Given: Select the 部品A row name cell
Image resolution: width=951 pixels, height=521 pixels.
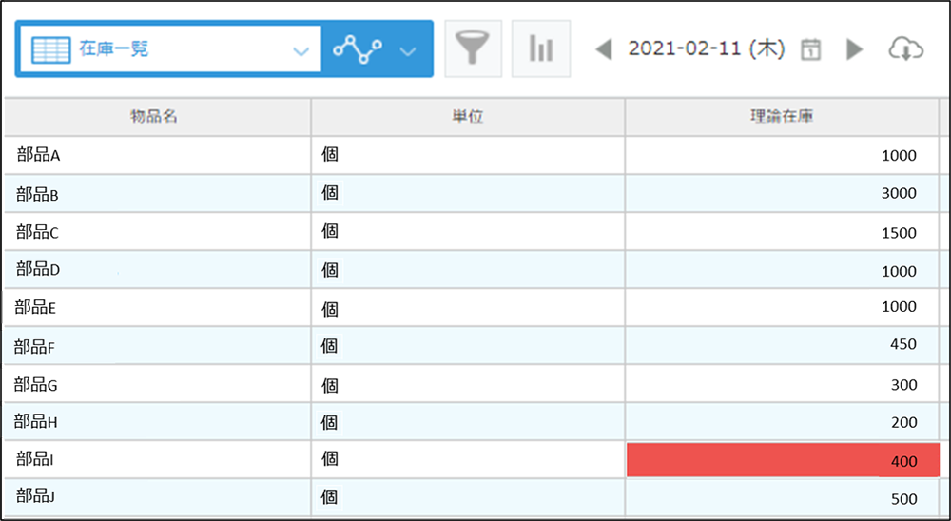Looking at the screenshot, I should point(156,155).
